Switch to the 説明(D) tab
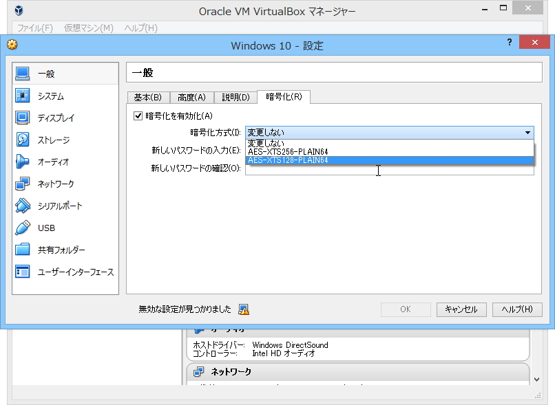 click(235, 97)
